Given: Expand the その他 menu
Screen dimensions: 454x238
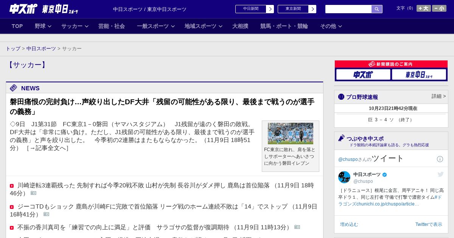Looking at the screenshot, I should tap(331, 26).
